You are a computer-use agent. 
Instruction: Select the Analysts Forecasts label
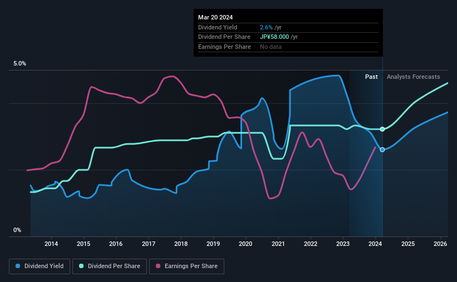pyautogui.click(x=413, y=77)
